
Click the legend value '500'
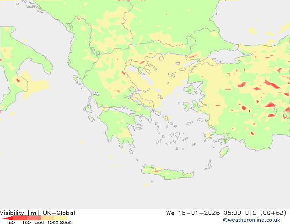(x=39, y=222)
